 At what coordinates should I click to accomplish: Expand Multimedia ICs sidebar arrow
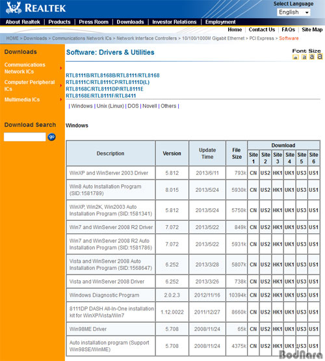(x=61, y=100)
